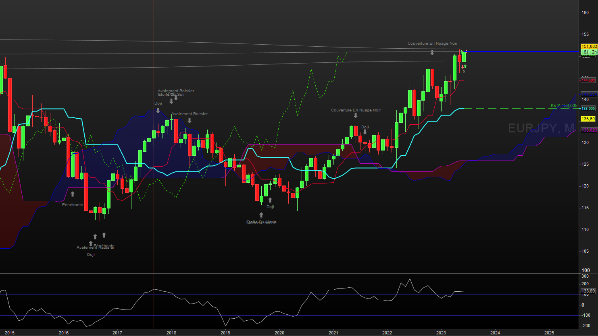Click the up arrow above Etoile Du Matin label
598x336 pixels.
pos(261,215)
